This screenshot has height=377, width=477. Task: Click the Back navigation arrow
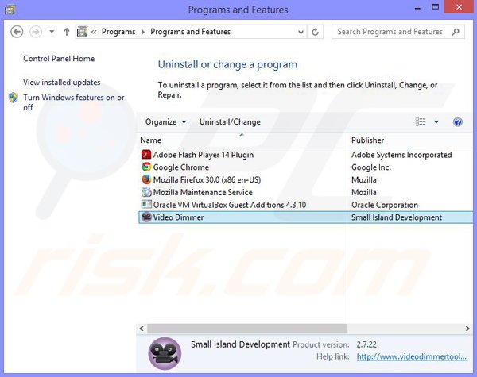(x=17, y=32)
